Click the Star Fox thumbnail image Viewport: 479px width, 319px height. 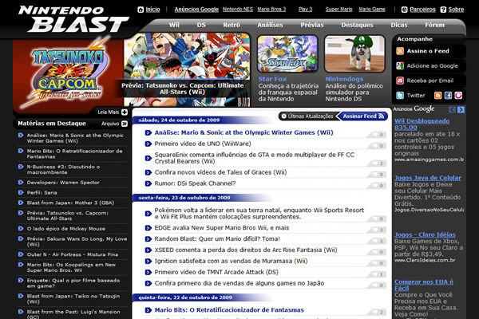(x=287, y=53)
